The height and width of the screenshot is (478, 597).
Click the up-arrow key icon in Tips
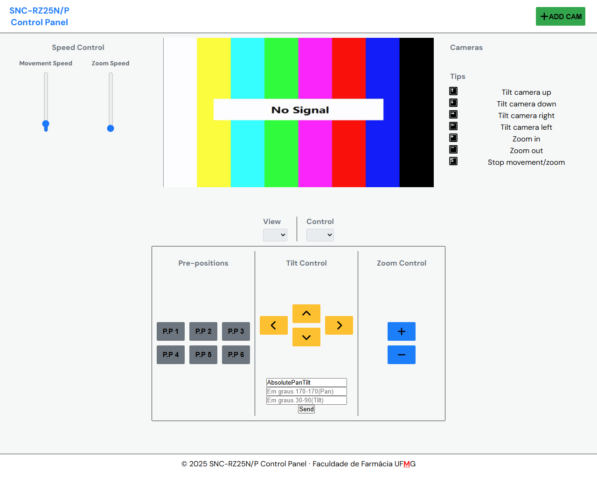453,91
